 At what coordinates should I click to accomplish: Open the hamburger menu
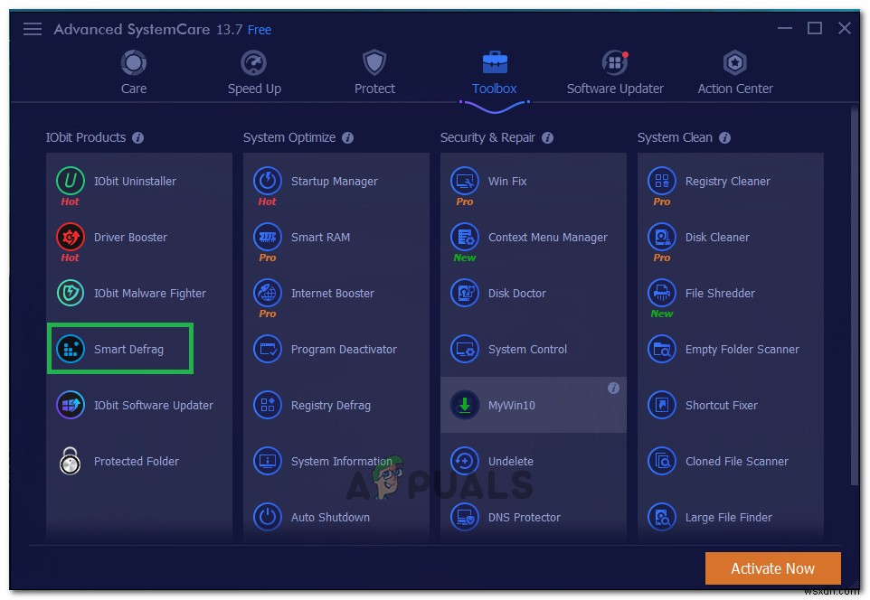[32, 28]
